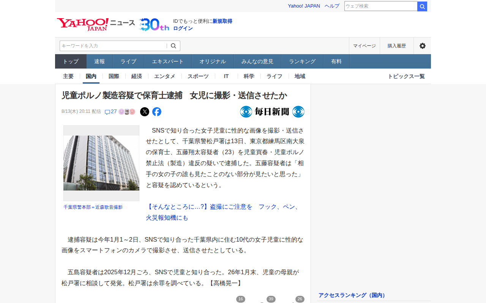Click the 千葉県警本部 building photo
486x303 pixels.
click(x=101, y=163)
